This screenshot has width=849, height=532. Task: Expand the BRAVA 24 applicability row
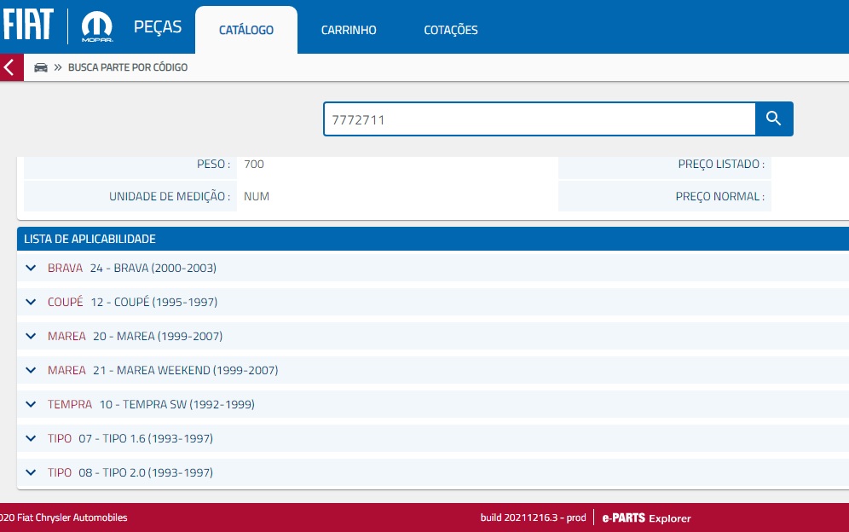coord(32,268)
